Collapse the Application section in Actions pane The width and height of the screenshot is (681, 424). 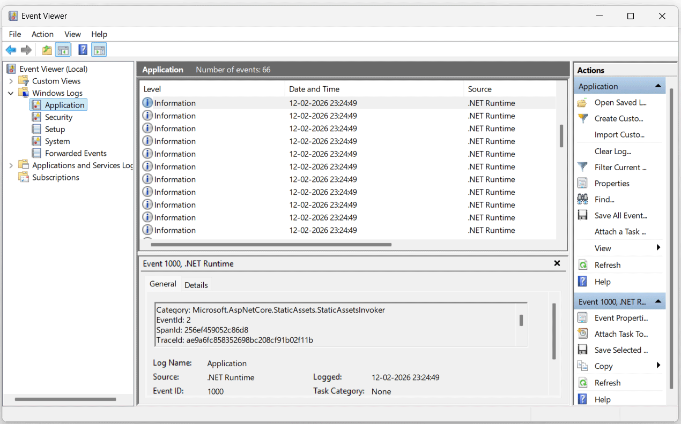tap(658, 86)
